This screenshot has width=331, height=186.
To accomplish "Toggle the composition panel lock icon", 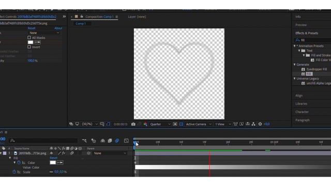I will tap(82, 17).
